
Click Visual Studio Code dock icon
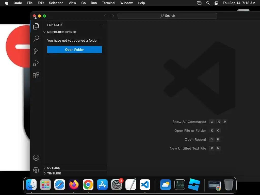pos(145,185)
